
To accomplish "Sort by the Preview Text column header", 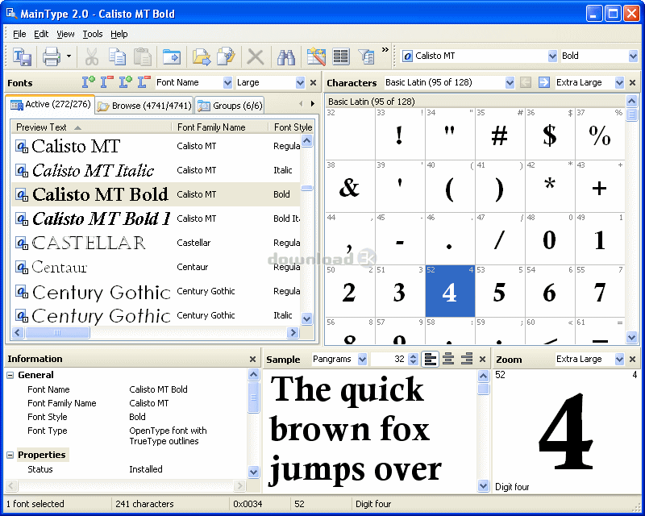I will pyautogui.click(x=90, y=127).
